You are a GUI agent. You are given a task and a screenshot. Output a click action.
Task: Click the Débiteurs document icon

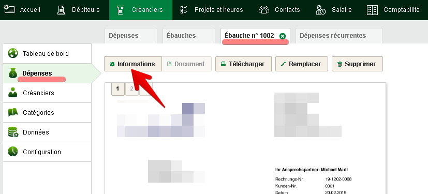(61, 10)
